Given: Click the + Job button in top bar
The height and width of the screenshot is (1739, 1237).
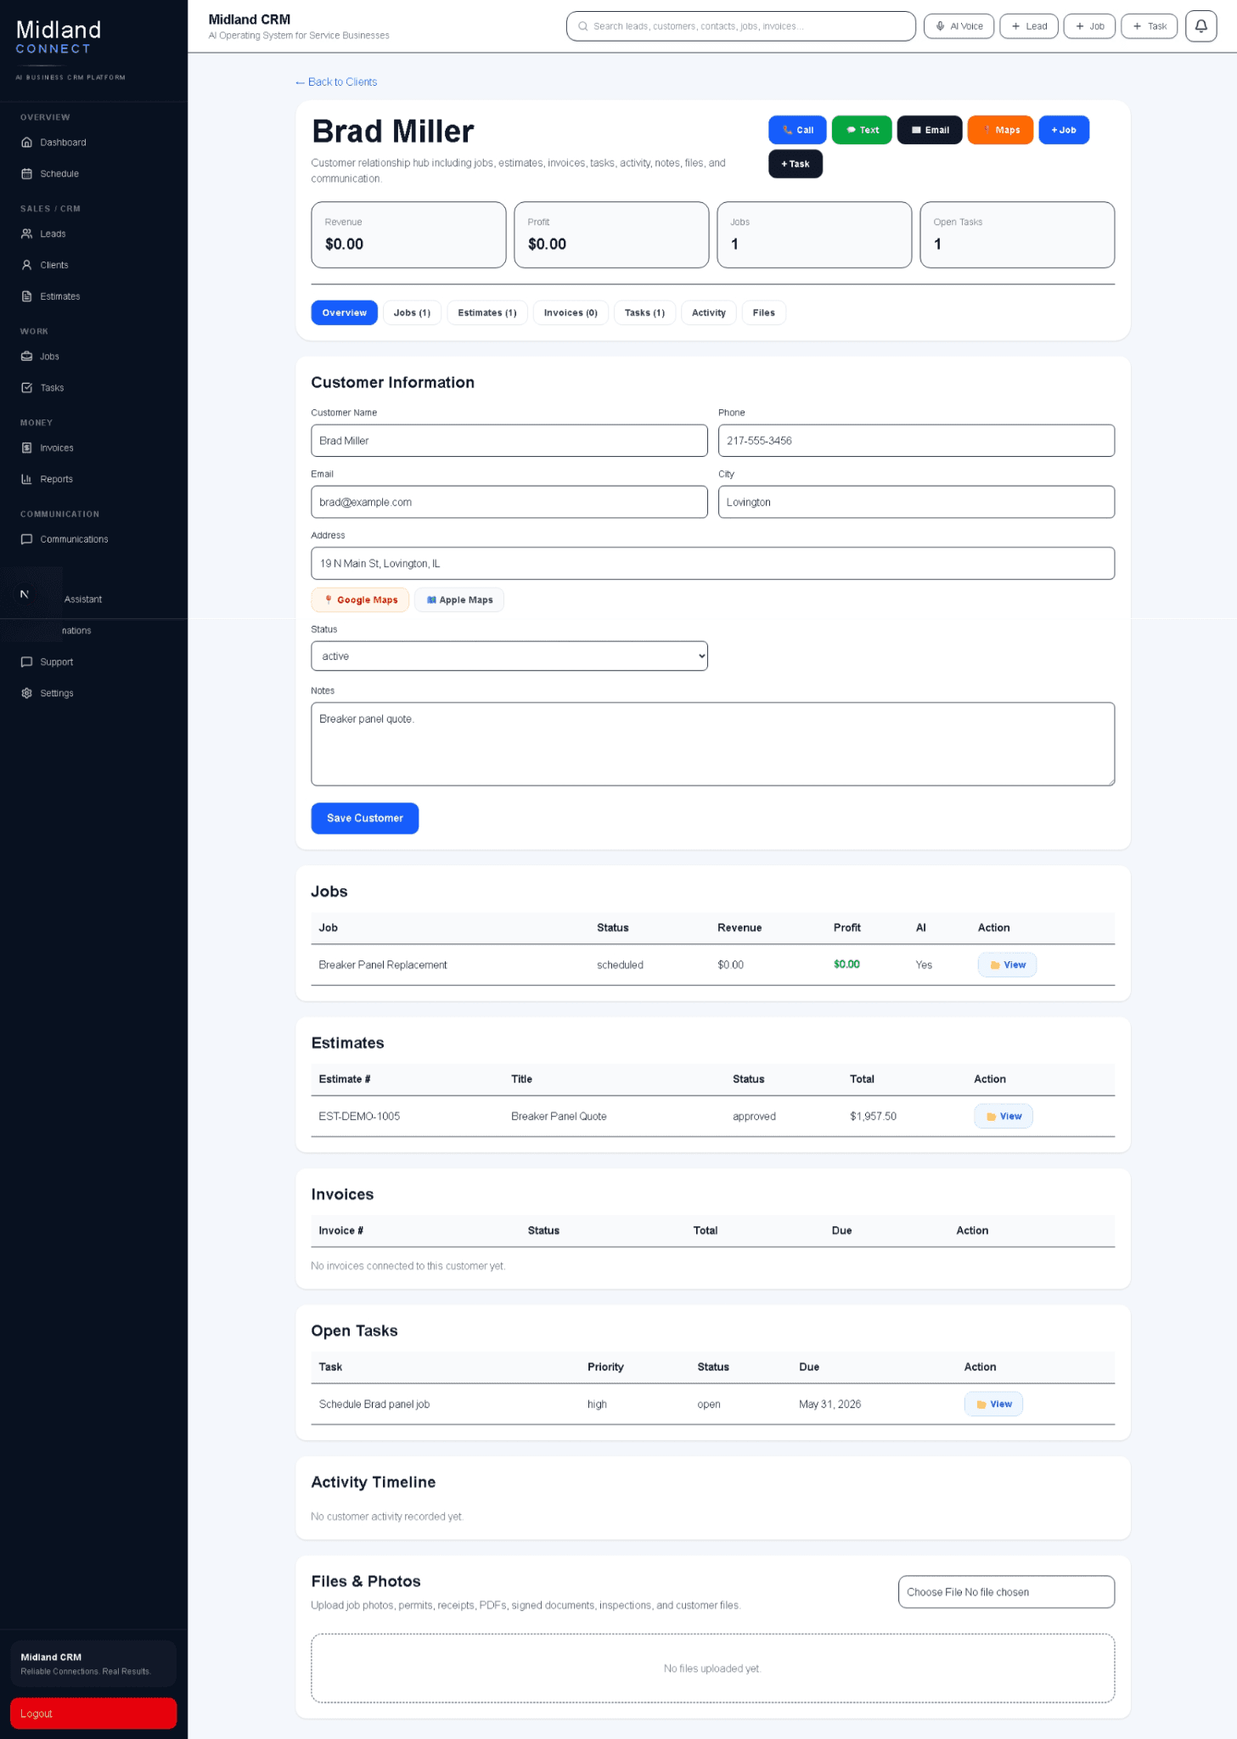Looking at the screenshot, I should [1089, 26].
